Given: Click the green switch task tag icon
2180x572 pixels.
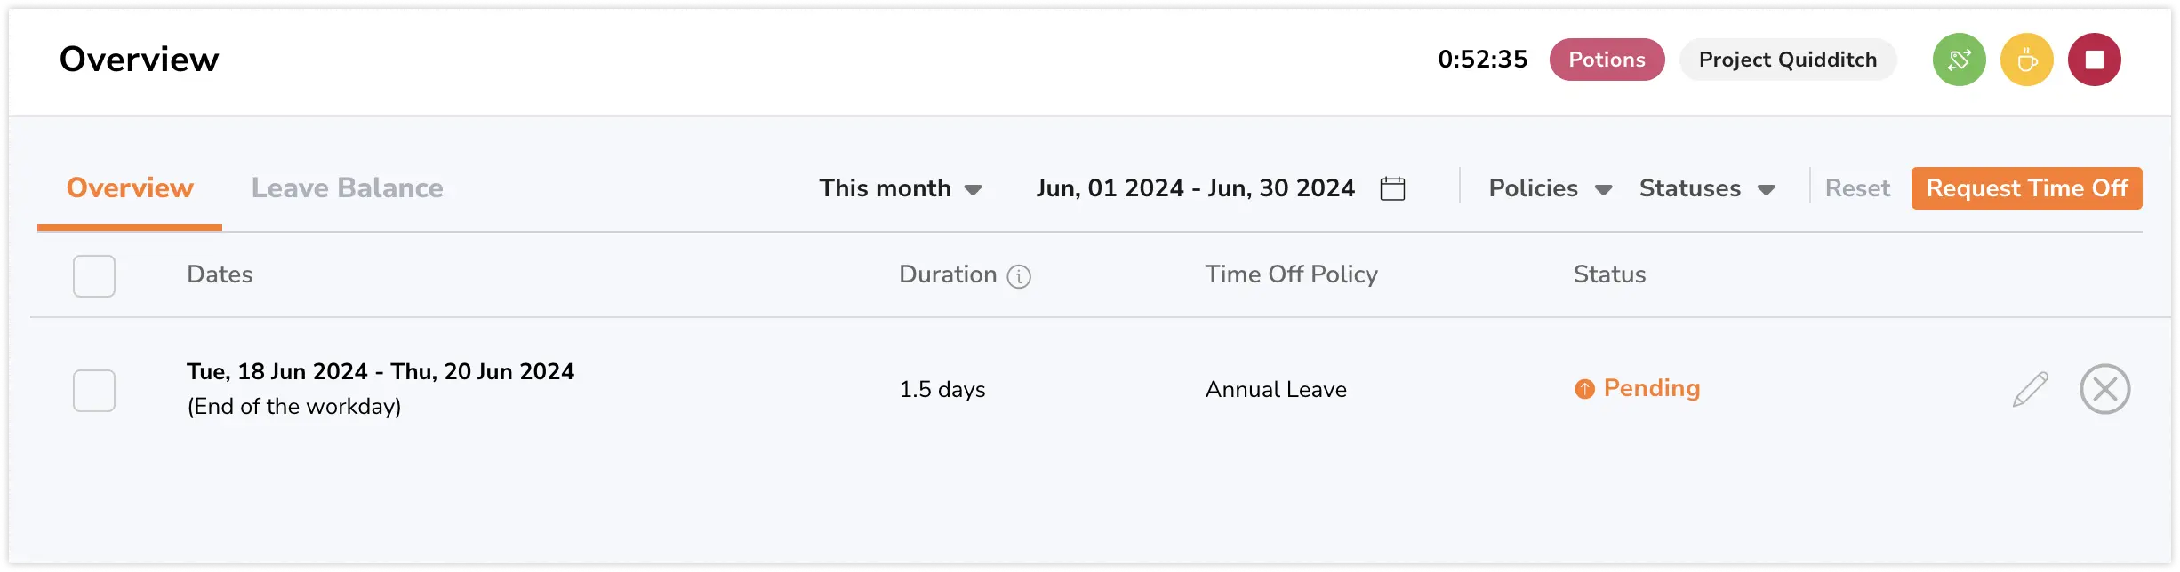Looking at the screenshot, I should click(1959, 60).
